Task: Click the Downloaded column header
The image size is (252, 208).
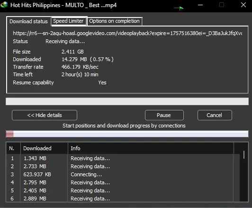Action: (x=44, y=148)
